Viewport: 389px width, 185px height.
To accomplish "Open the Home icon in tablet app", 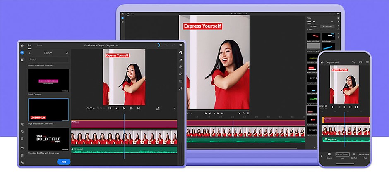I will (22, 45).
